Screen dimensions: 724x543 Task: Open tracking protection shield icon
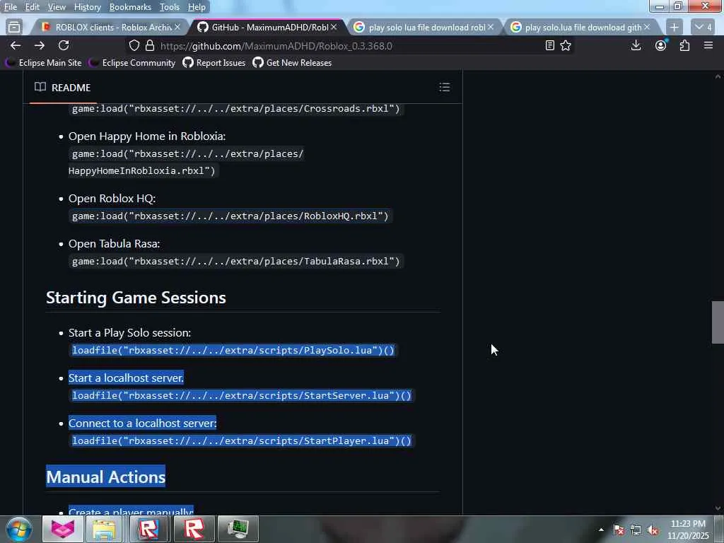point(134,46)
